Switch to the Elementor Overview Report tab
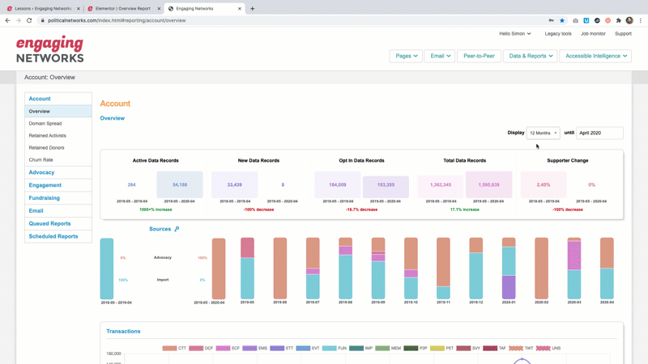 (123, 8)
